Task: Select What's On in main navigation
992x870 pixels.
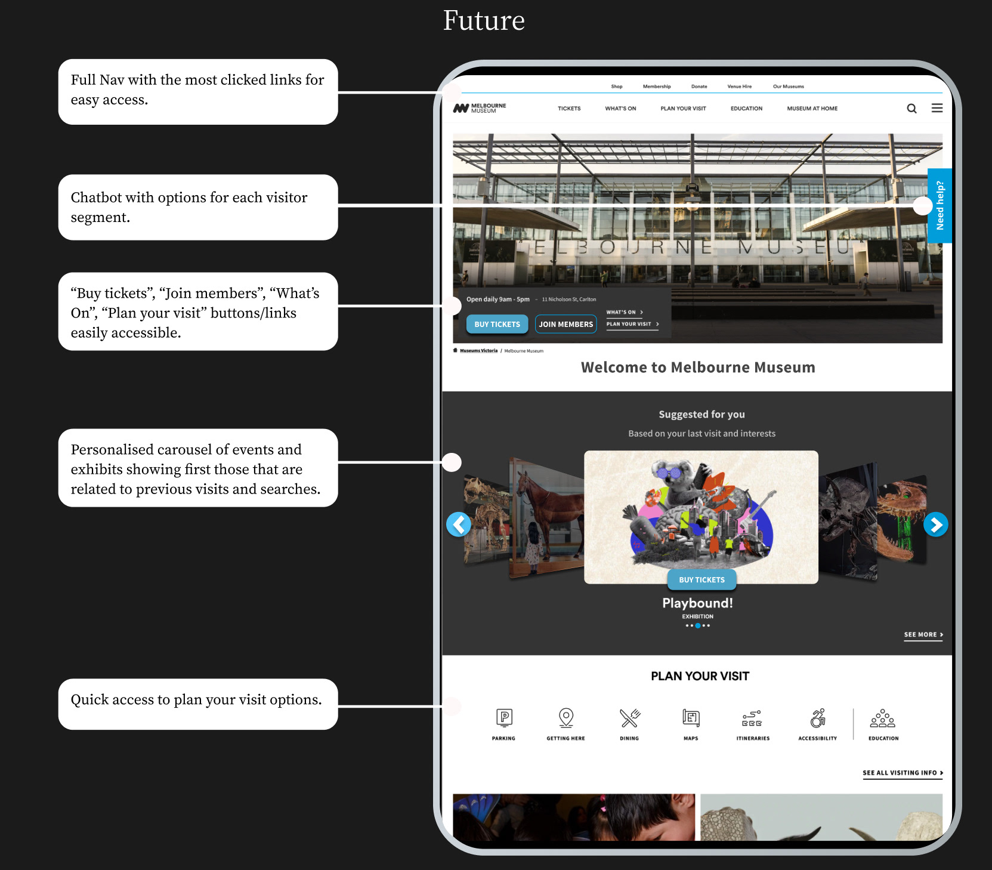Action: [620, 109]
